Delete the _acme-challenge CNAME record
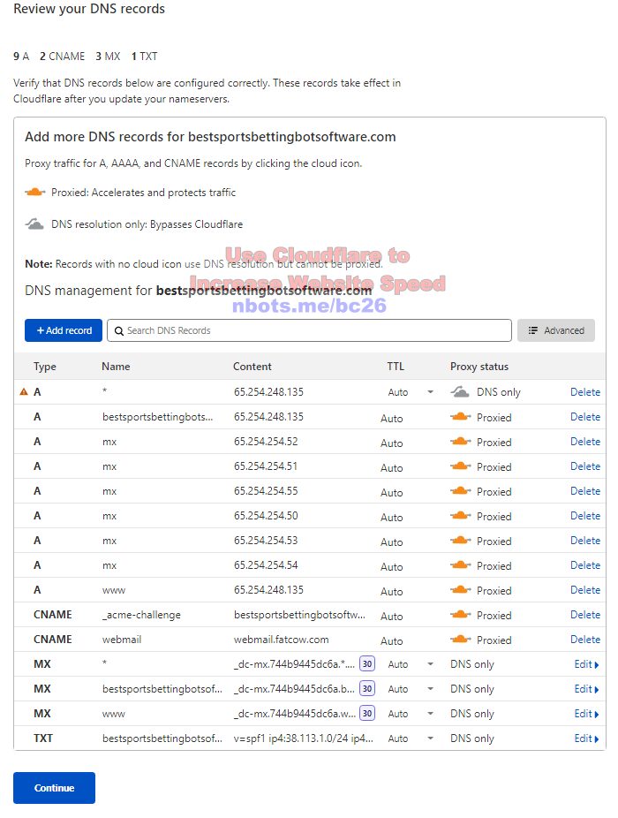618x818 pixels. point(585,615)
